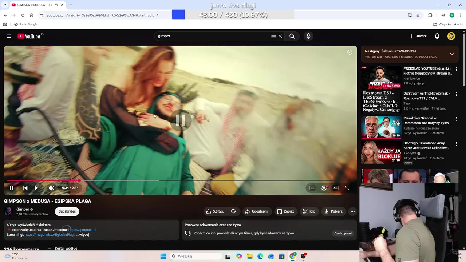Viewport: 466px width, 262px height.
Task: Open the notifications bell
Action: 437,36
